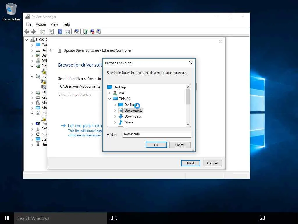Click the driver search path field
The height and width of the screenshot is (224, 298).
tap(81, 86)
